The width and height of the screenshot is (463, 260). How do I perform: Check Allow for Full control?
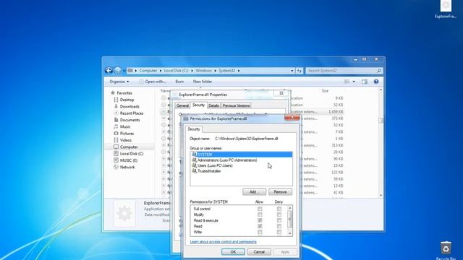coord(260,209)
